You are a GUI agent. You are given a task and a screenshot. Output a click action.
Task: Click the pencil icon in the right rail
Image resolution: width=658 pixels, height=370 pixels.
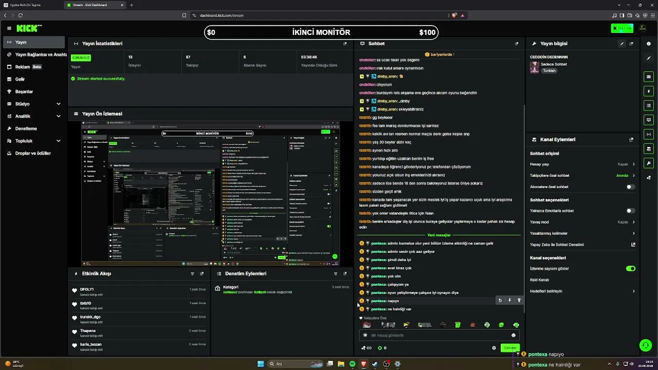tap(649, 58)
